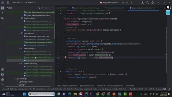This screenshot has height=97, width=172.
Task: Collapse the page-category folder
Action: (20, 48)
